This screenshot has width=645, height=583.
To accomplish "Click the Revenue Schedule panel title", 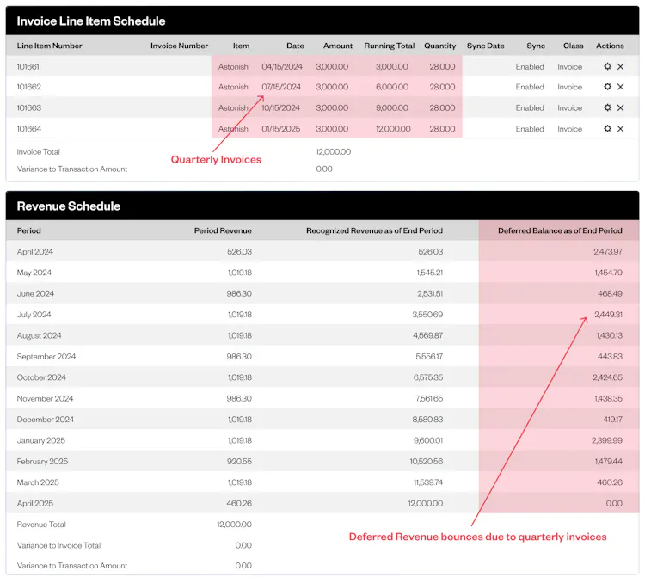I will coord(69,206).
